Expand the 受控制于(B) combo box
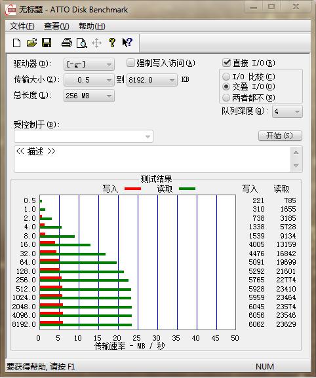This screenshot has width=316, height=378. 83,136
